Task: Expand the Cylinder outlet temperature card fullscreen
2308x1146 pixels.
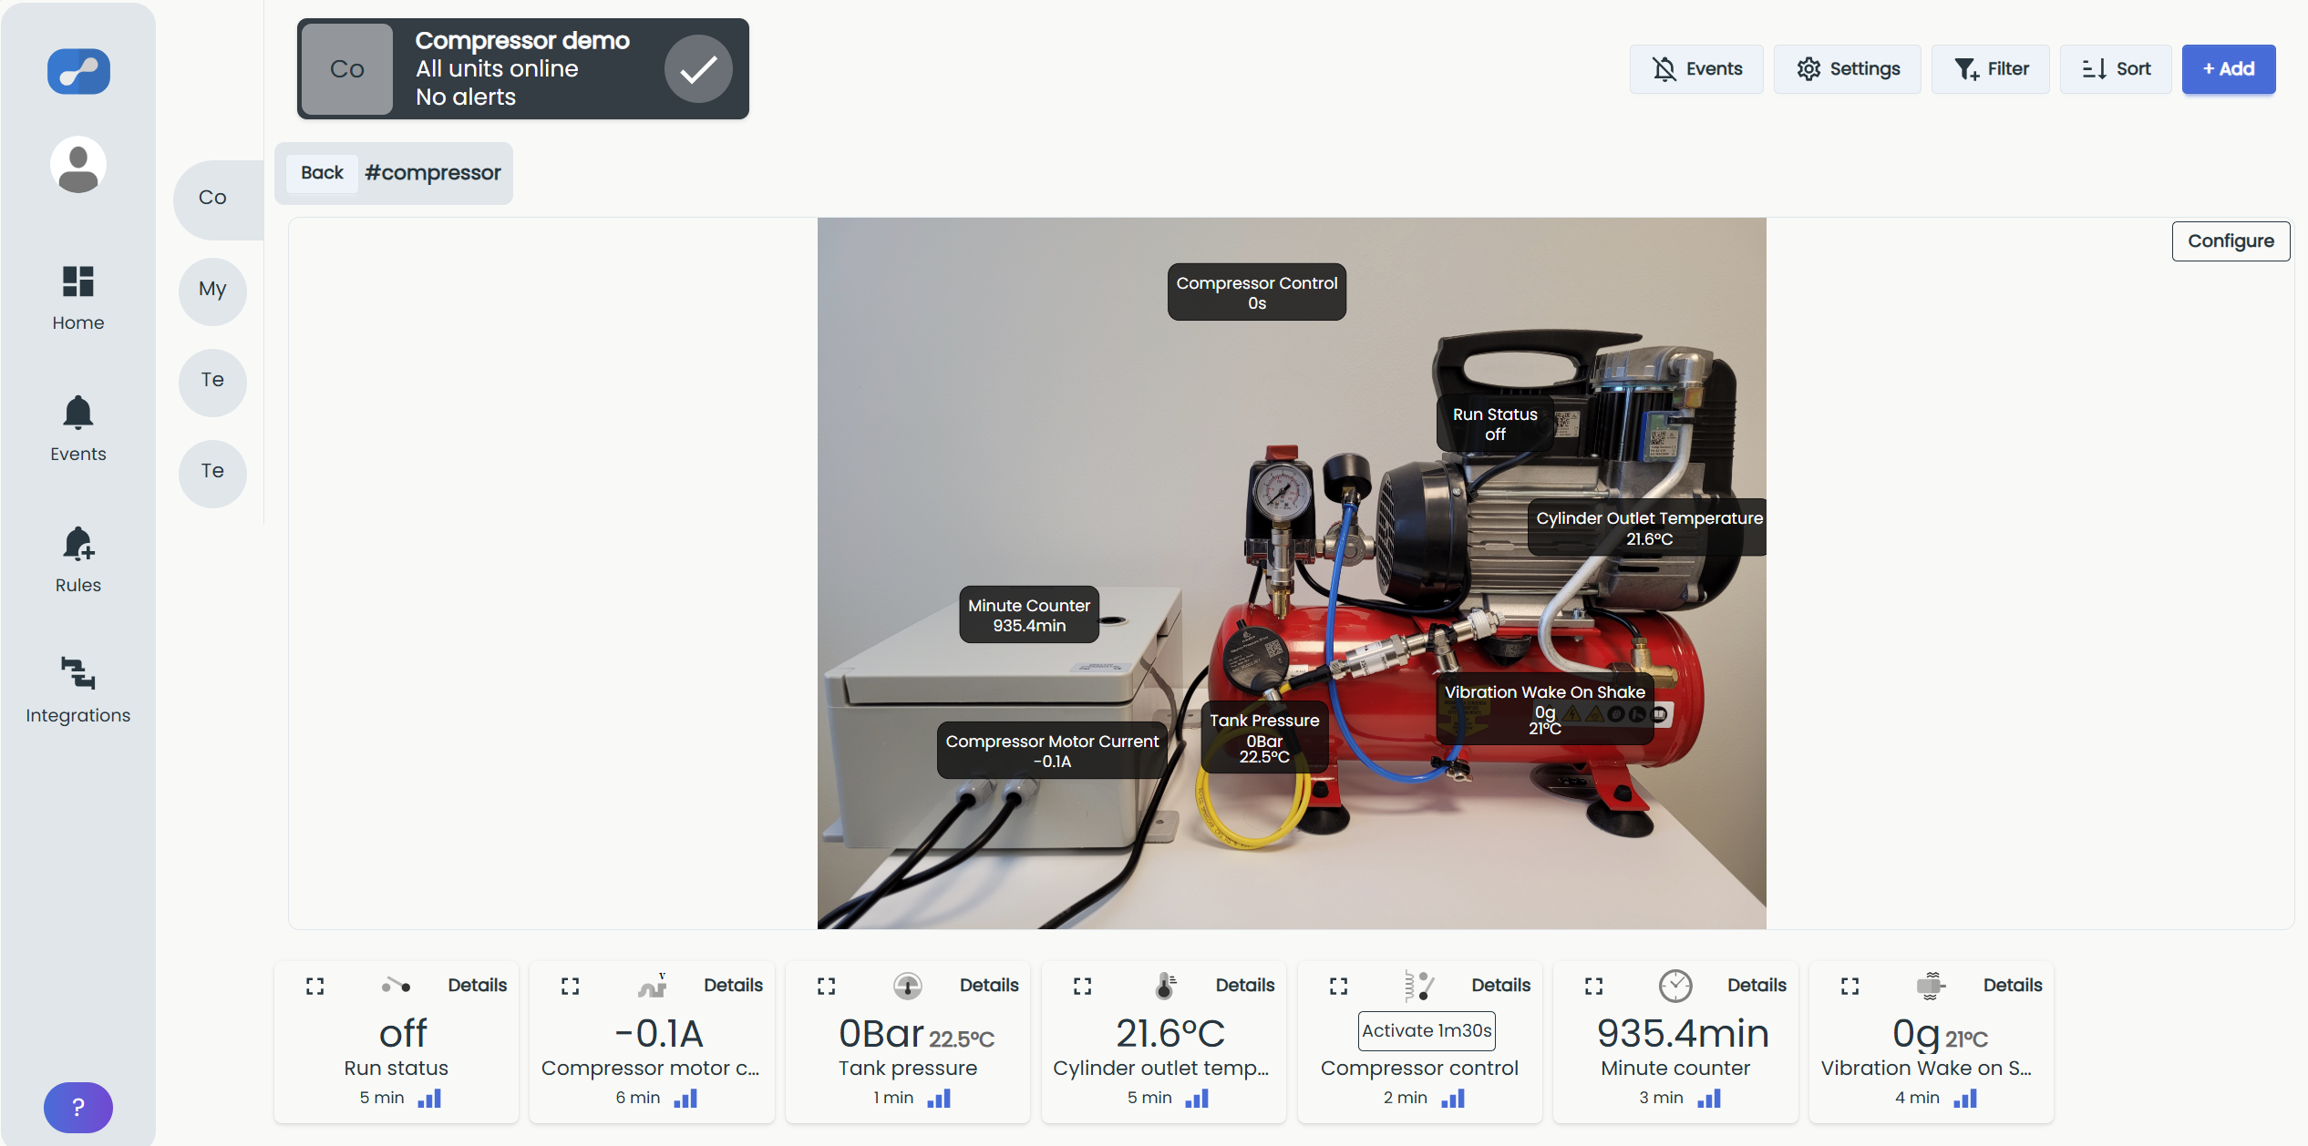Action: tap(1083, 986)
